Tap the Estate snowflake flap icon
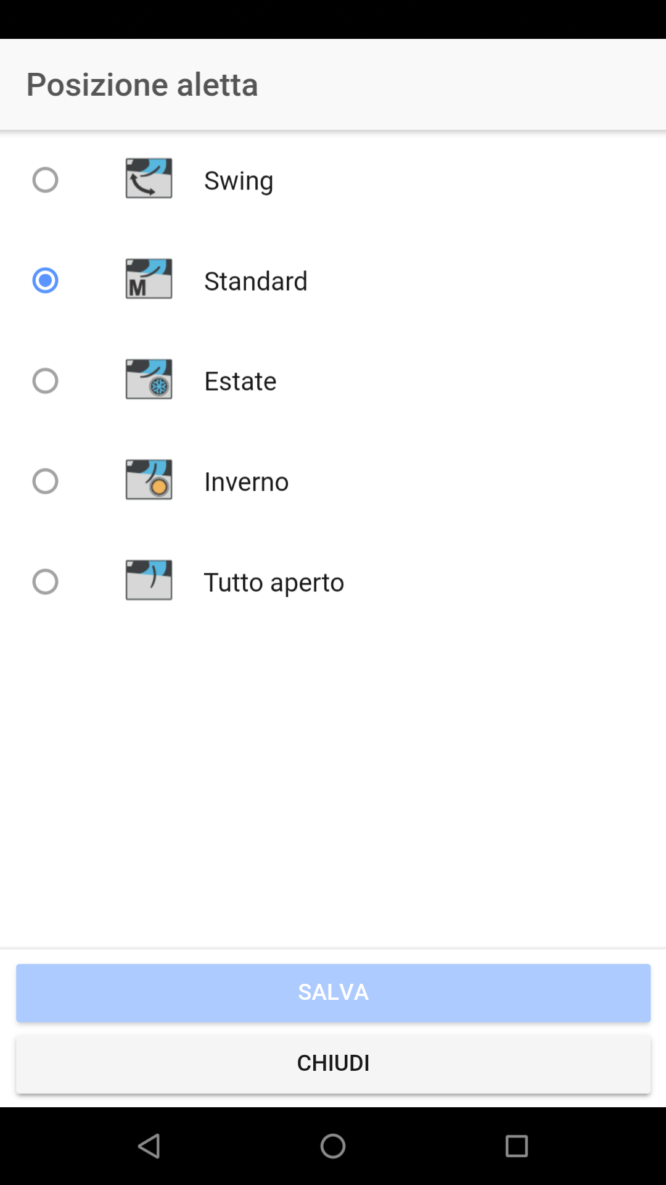The height and width of the screenshot is (1185, 666). pyautogui.click(x=149, y=380)
